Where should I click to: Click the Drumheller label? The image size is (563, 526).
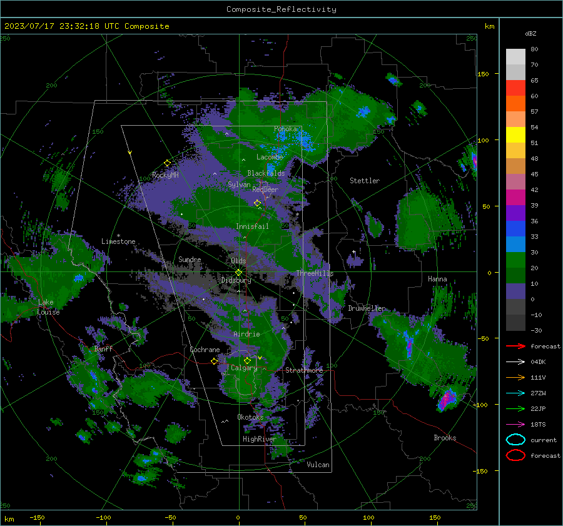coord(367,308)
